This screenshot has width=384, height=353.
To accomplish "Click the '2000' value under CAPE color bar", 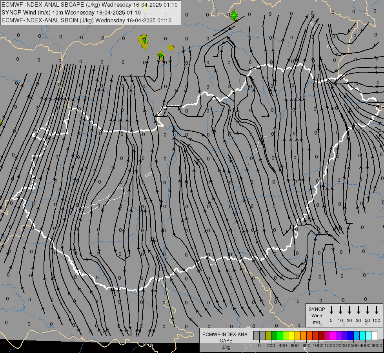I will tap(342, 346).
